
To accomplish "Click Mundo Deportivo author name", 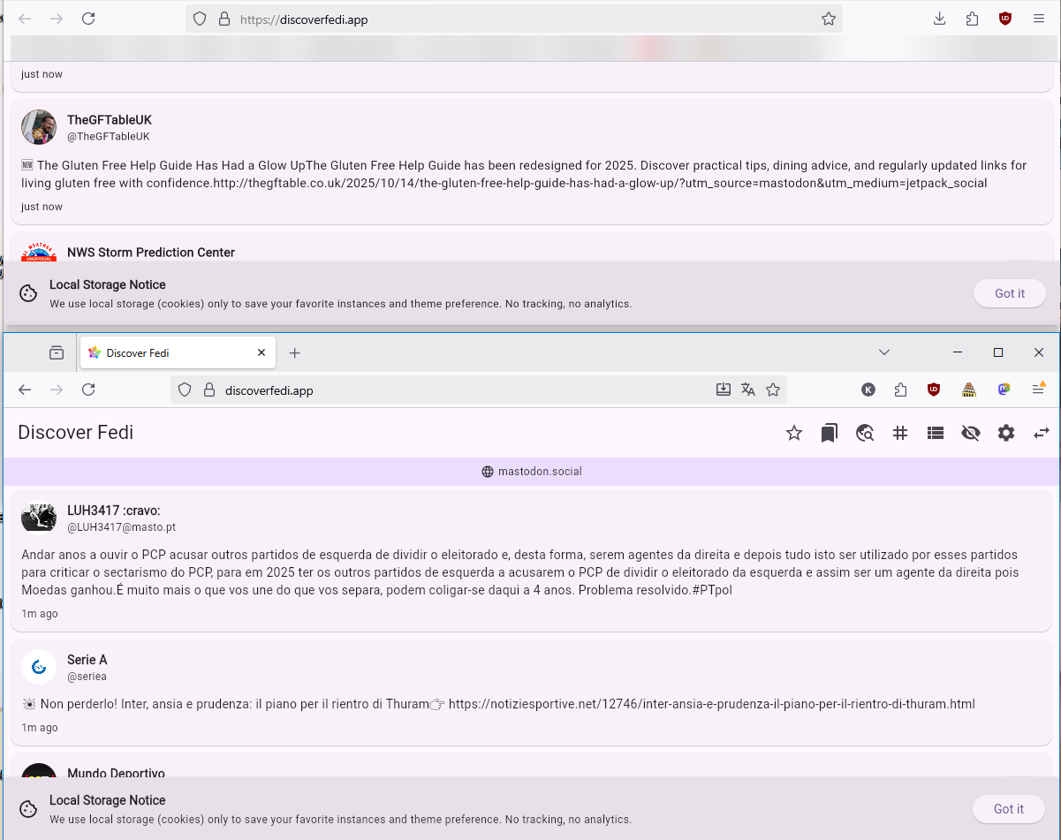I will (116, 774).
